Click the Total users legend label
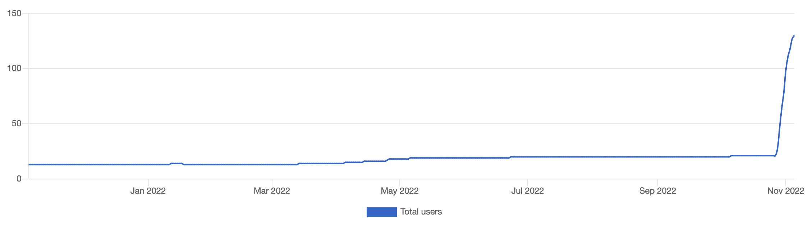Viewport: 808px width, 226px height. [421, 212]
